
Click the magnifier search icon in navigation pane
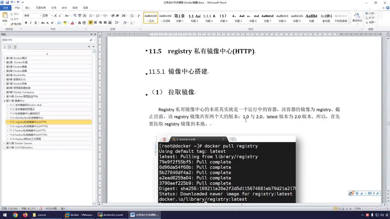(91, 40)
